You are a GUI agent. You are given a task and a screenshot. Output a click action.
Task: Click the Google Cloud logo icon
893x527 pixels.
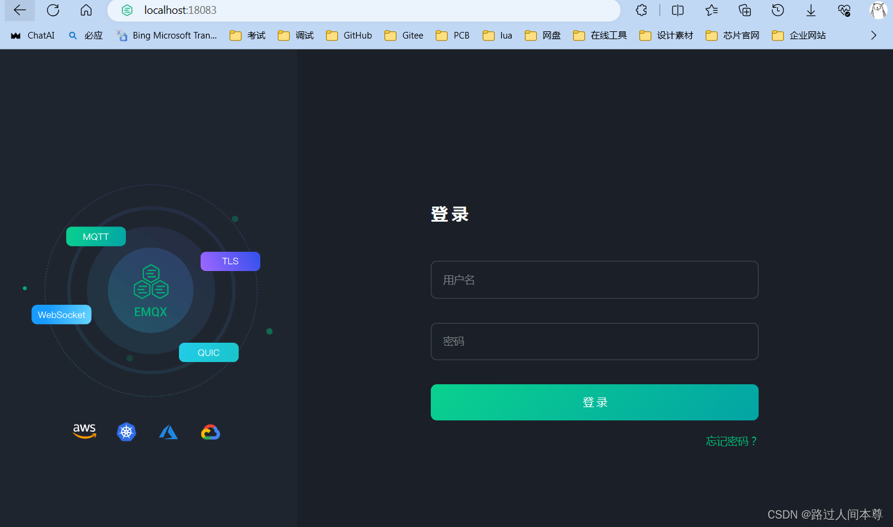tap(210, 432)
